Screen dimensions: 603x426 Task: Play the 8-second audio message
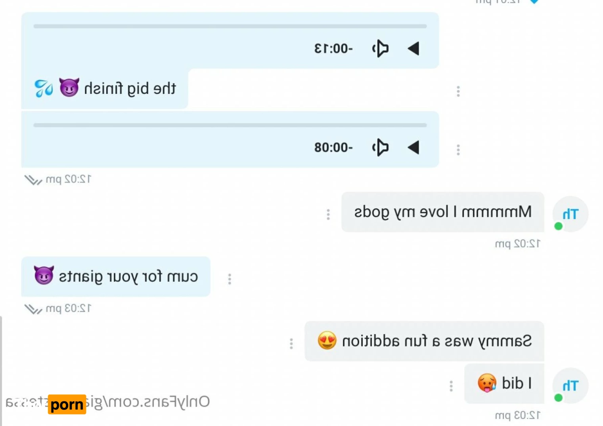[x=413, y=148]
